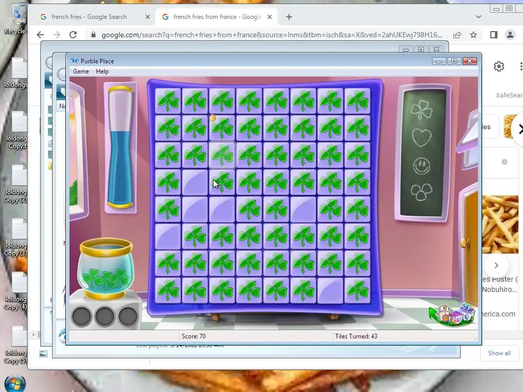This screenshot has height=392, width=523.
Task: Reload the Chrome page
Action: click(x=73, y=35)
